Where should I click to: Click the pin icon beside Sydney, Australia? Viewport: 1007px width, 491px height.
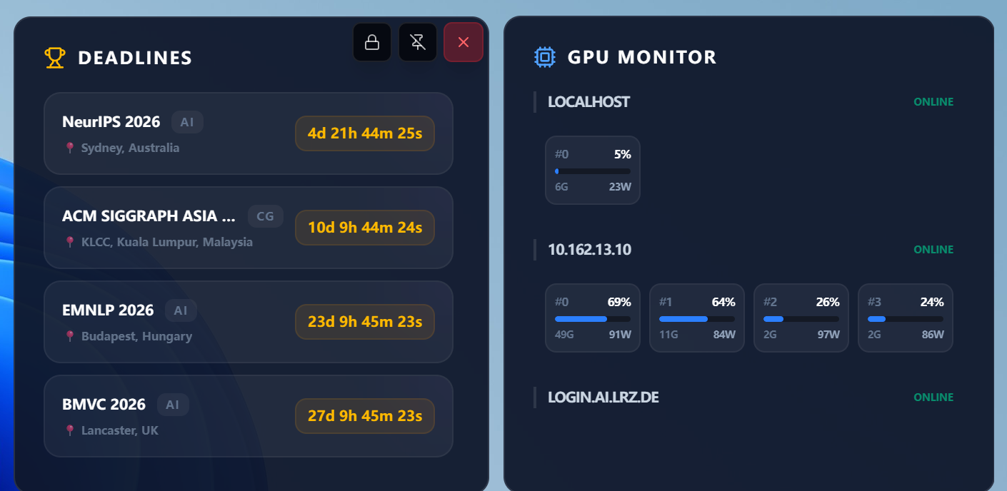point(70,148)
